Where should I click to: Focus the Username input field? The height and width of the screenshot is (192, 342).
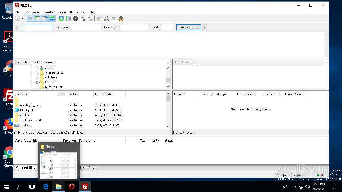(87, 27)
